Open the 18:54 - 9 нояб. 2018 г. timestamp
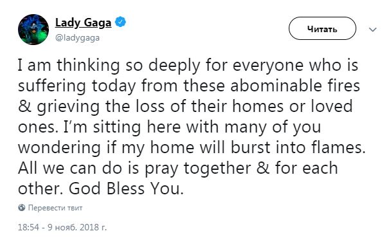Screen dimensions: 391x240 pyautogui.click(x=62, y=227)
